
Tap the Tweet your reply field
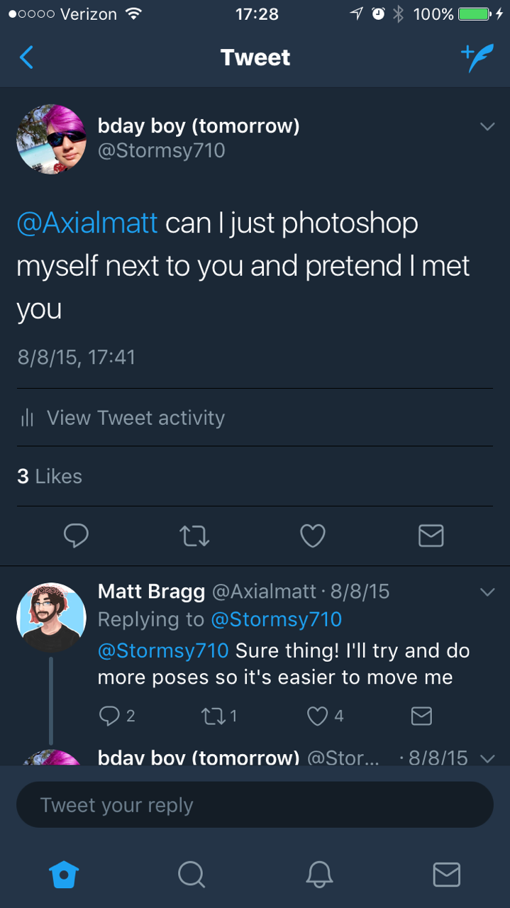tap(255, 805)
